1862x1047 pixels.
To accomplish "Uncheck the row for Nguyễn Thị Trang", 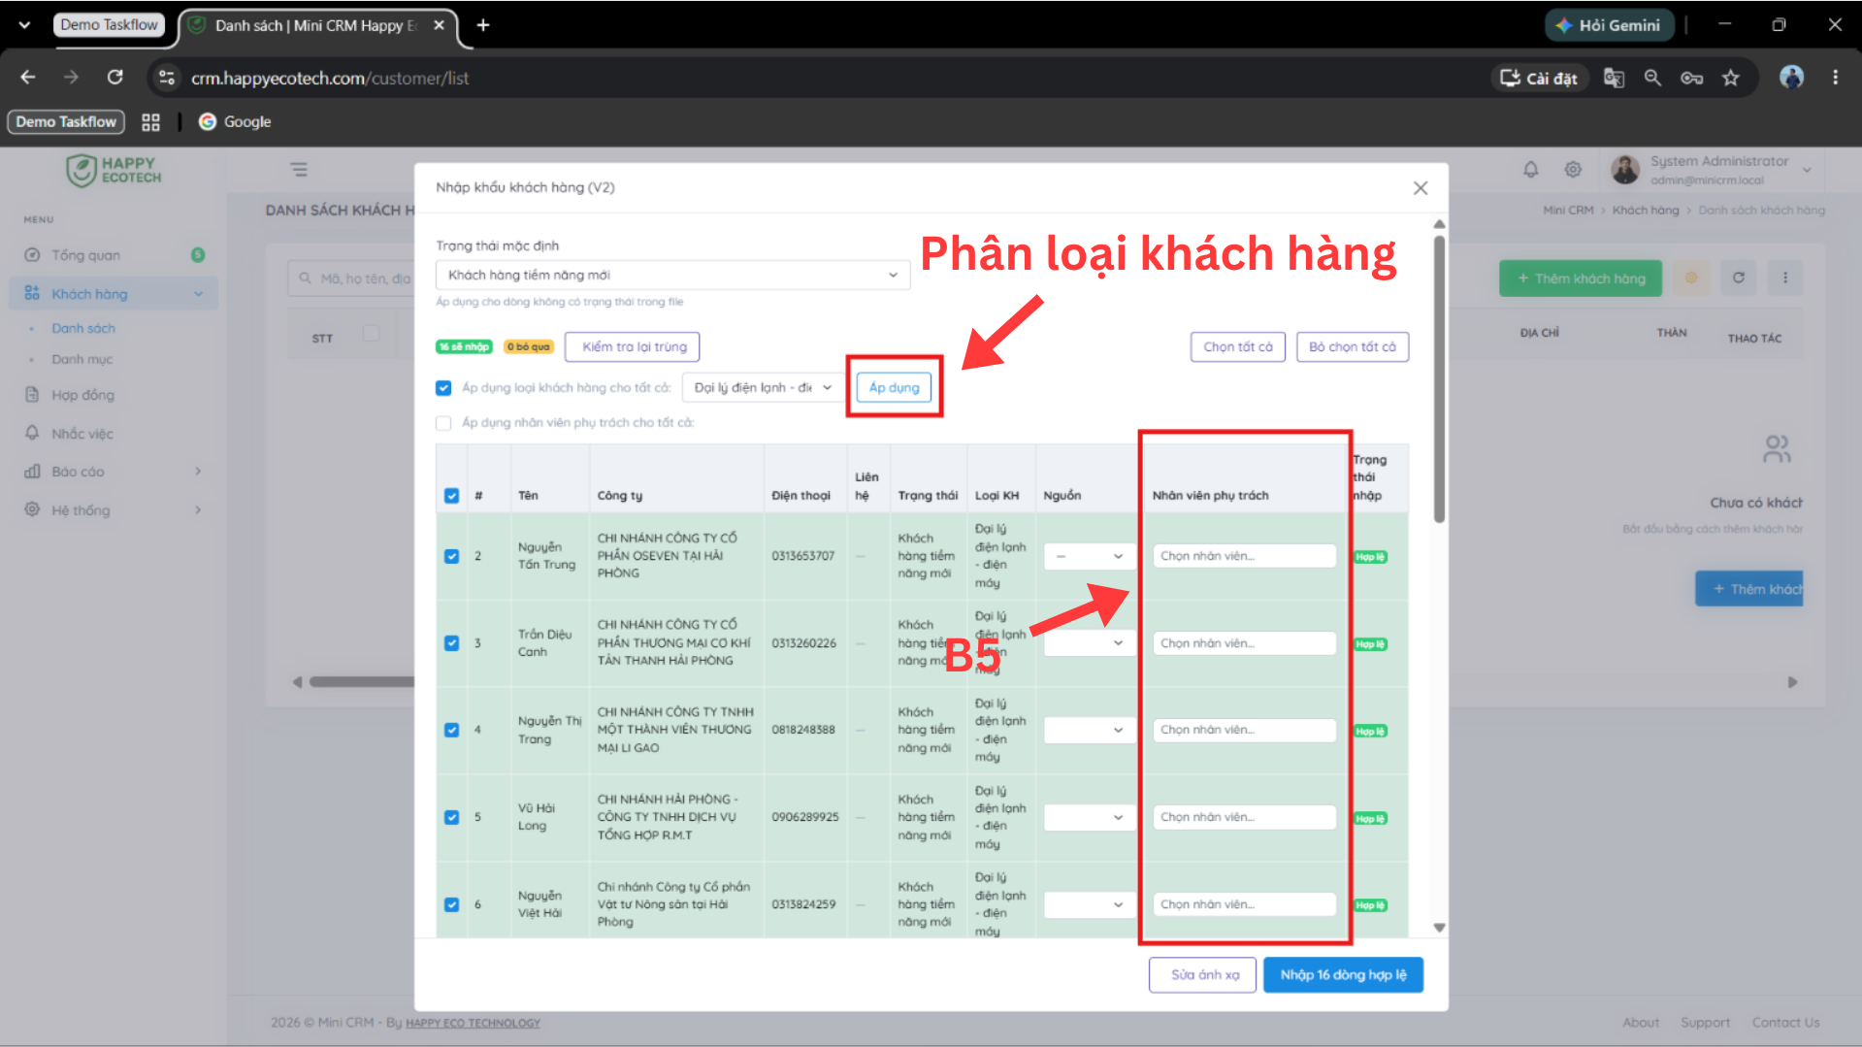I will pos(451,730).
